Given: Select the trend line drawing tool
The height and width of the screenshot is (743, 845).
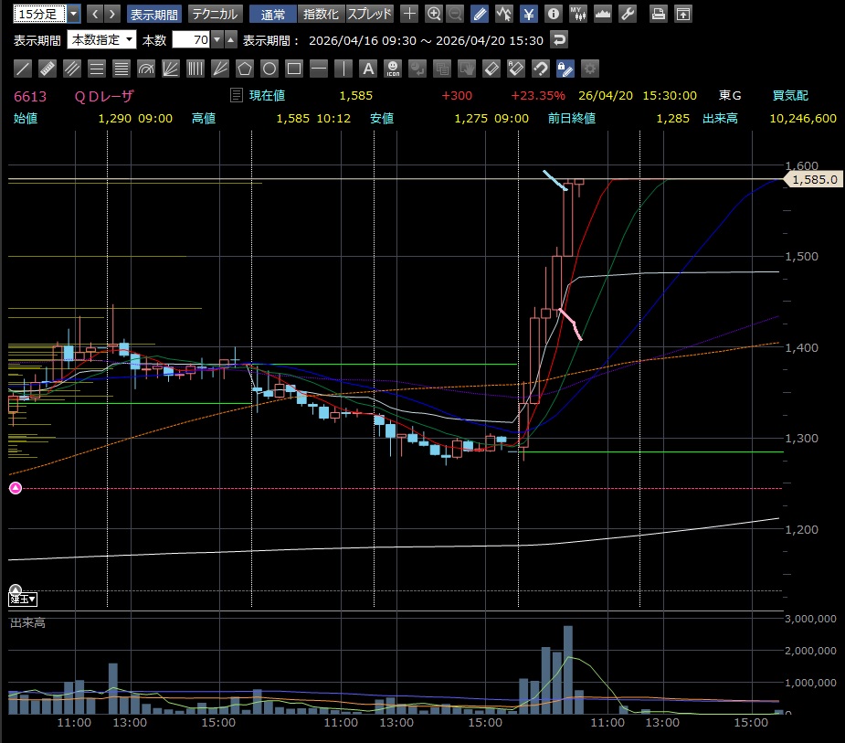Looking at the screenshot, I should (x=24, y=69).
